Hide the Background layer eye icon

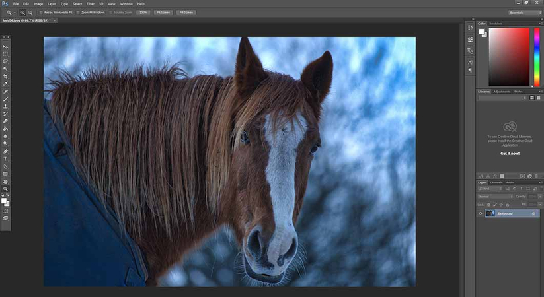pos(481,213)
